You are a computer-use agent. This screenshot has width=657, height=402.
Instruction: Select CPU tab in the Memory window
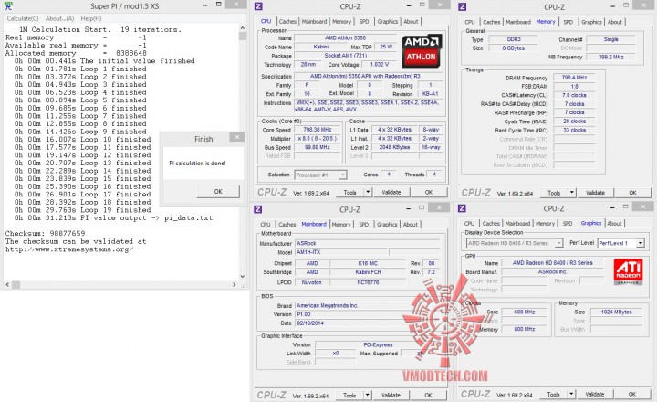[x=470, y=22]
